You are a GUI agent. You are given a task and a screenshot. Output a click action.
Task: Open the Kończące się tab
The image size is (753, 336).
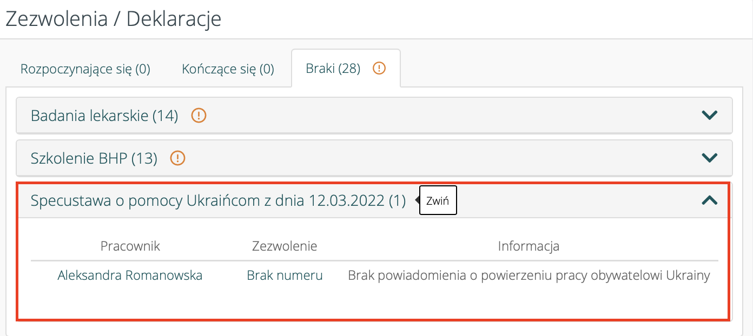coord(228,69)
